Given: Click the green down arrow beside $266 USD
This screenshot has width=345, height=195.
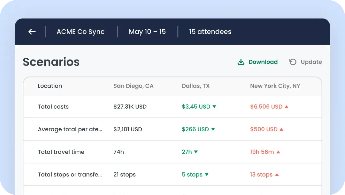Looking at the screenshot, I should point(213,129).
